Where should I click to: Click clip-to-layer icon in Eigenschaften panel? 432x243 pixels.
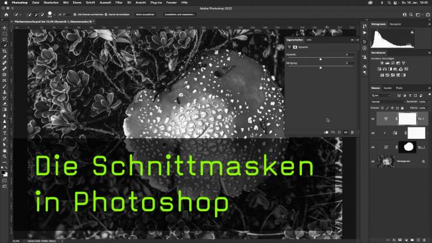coord(326,133)
